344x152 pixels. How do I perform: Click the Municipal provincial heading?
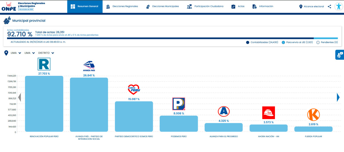click(x=29, y=21)
